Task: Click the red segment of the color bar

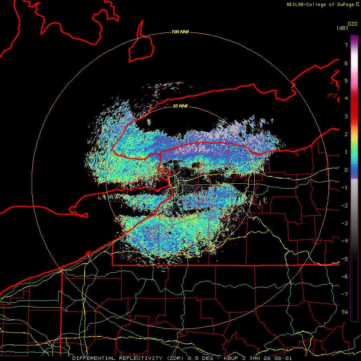Action: [354, 108]
